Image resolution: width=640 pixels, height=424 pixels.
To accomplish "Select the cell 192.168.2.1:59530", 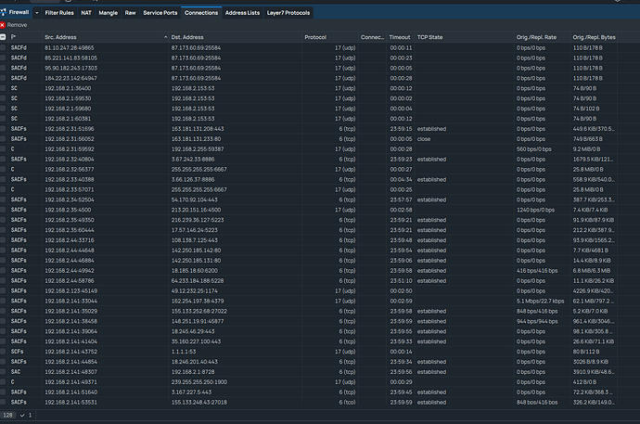I will 68,98.
